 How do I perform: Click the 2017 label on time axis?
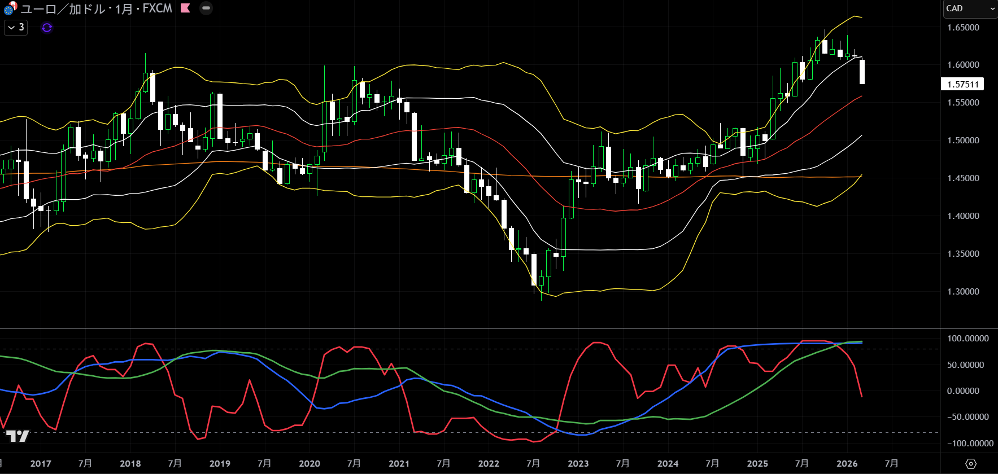(x=41, y=463)
